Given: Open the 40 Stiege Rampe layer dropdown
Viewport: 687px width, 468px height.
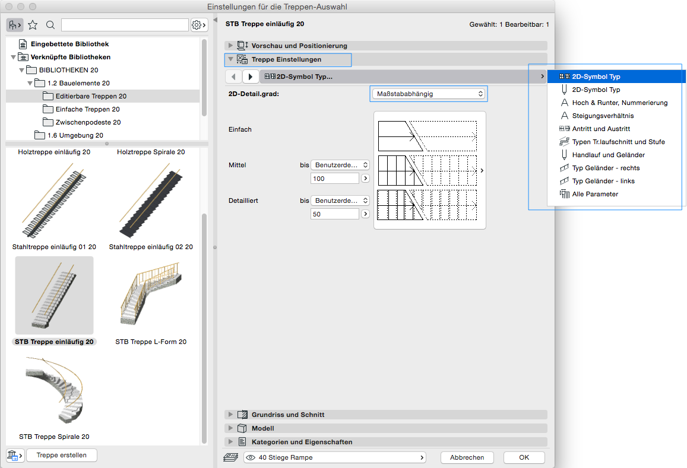Looking at the screenshot, I should click(x=335, y=457).
